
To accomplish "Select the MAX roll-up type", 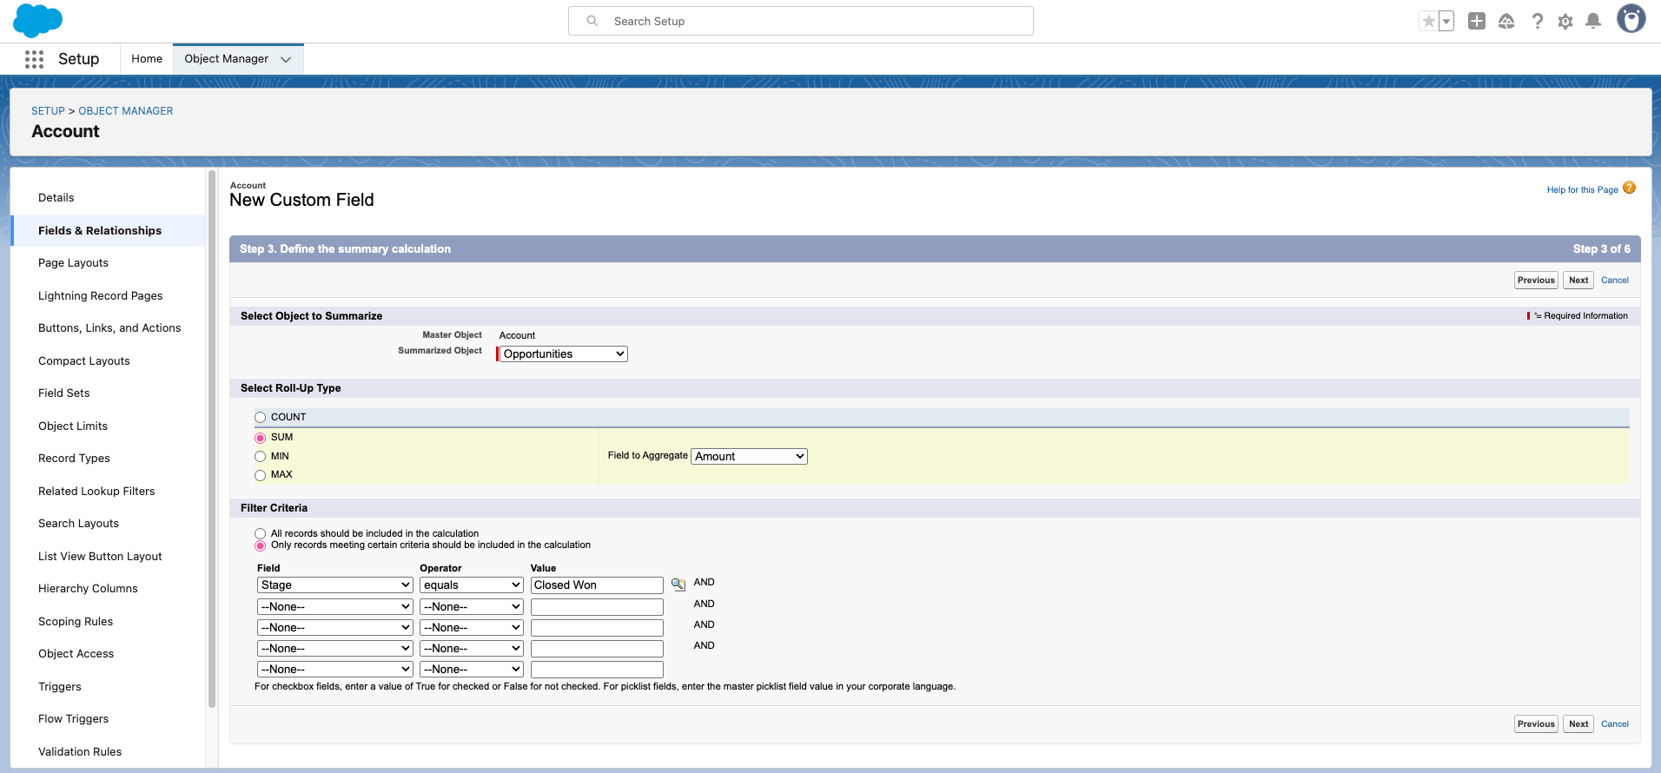I will coord(260,475).
